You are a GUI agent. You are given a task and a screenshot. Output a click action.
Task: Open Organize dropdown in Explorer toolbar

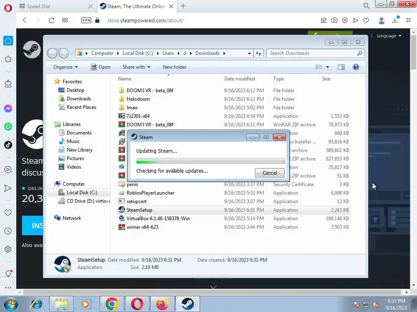tap(66, 67)
